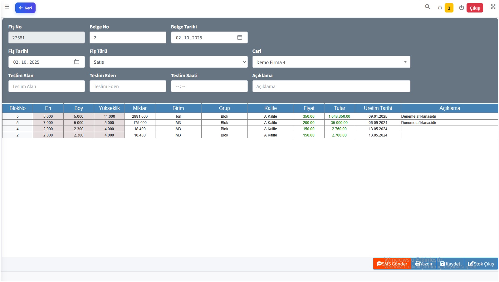Screen dimensions: 499x282
Task: Open the notifications bell
Action: (x=440, y=8)
